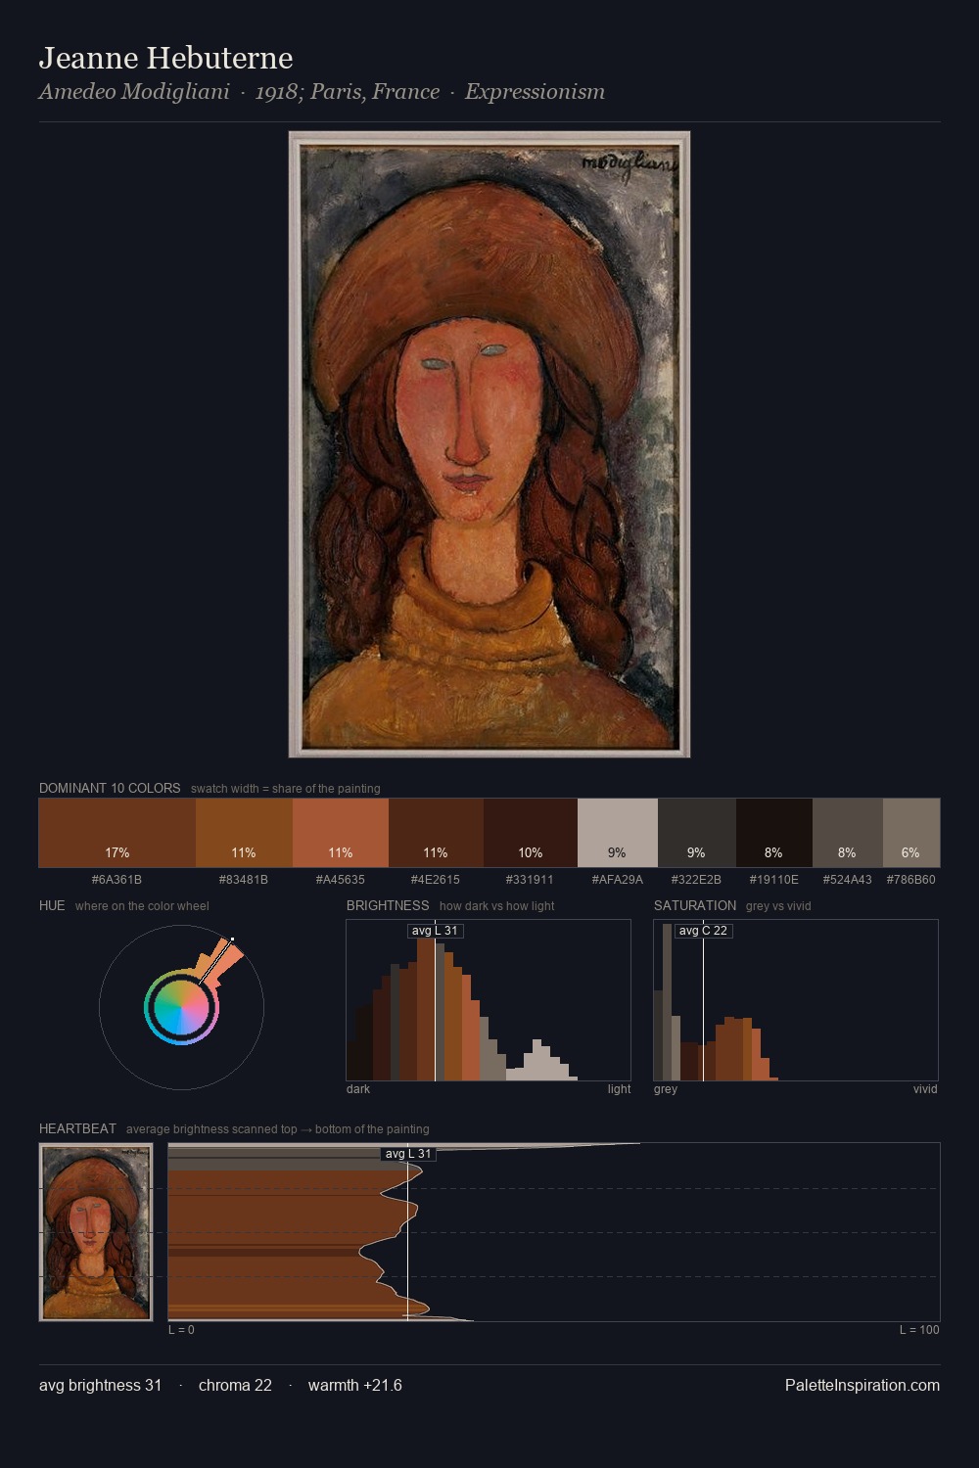This screenshot has height=1468, width=979.
Task: Click the title 'Jeanne Hebuterne'
Action: (166, 58)
